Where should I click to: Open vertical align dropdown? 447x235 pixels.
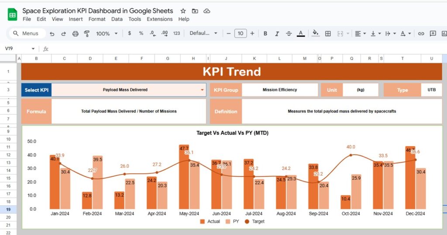375,34
